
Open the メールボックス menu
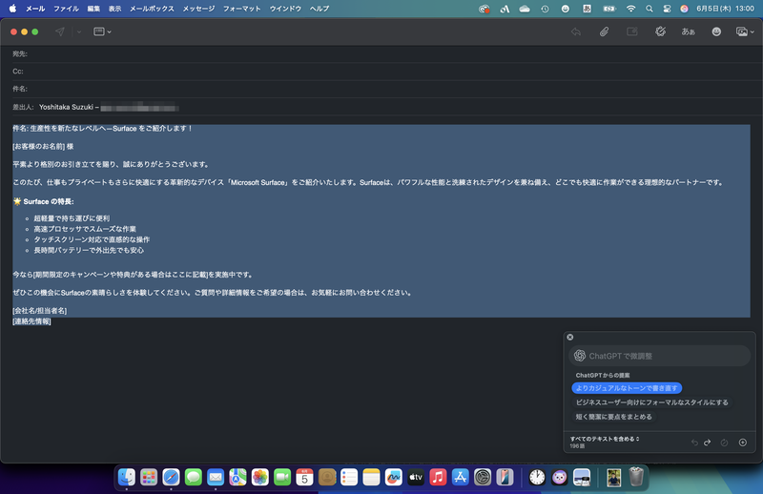pyautogui.click(x=152, y=9)
